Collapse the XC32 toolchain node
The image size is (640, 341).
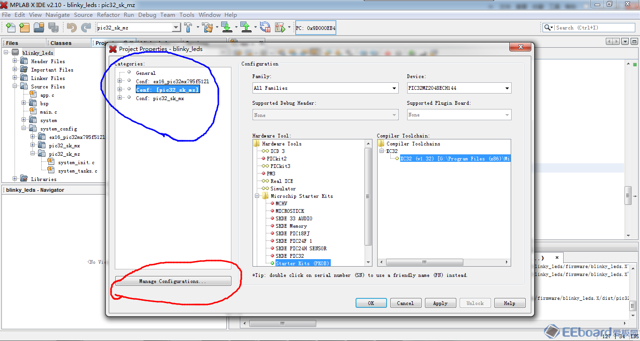(381, 151)
